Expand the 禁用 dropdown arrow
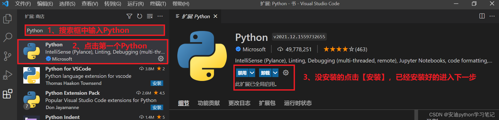 click(252, 73)
